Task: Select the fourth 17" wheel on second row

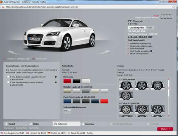Action: 126,96
